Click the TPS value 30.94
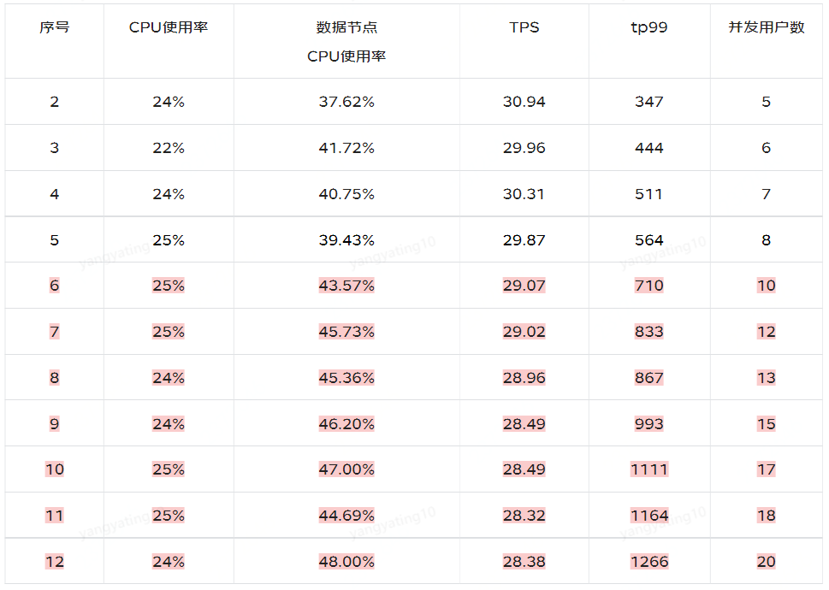The height and width of the screenshot is (590, 829). [x=524, y=102]
